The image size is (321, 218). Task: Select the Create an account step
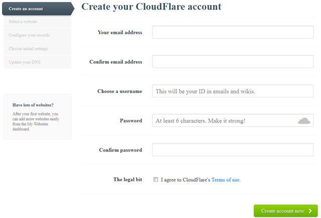click(38, 9)
